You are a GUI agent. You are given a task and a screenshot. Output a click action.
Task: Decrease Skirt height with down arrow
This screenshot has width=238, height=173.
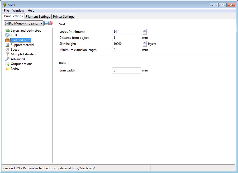coord(145,45)
